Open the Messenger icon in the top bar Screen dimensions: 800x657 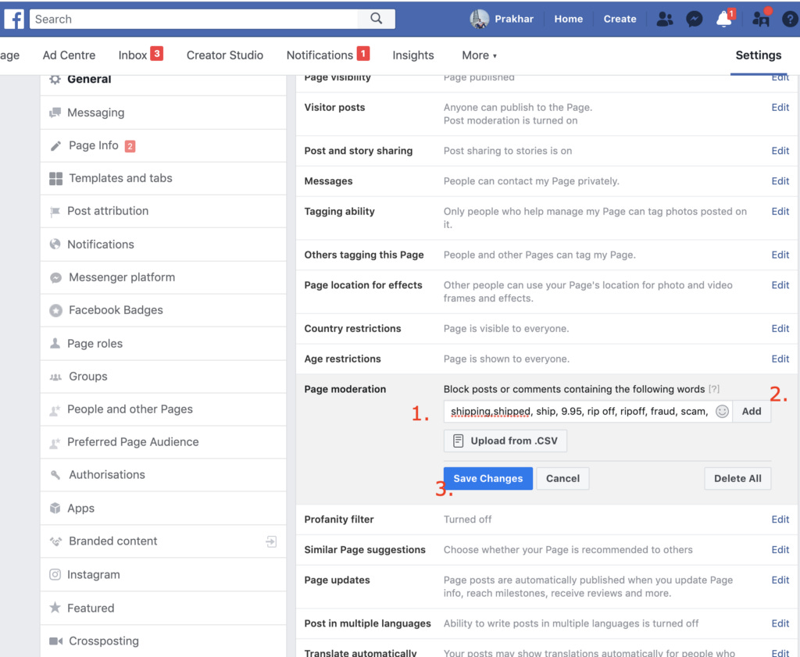tap(694, 20)
